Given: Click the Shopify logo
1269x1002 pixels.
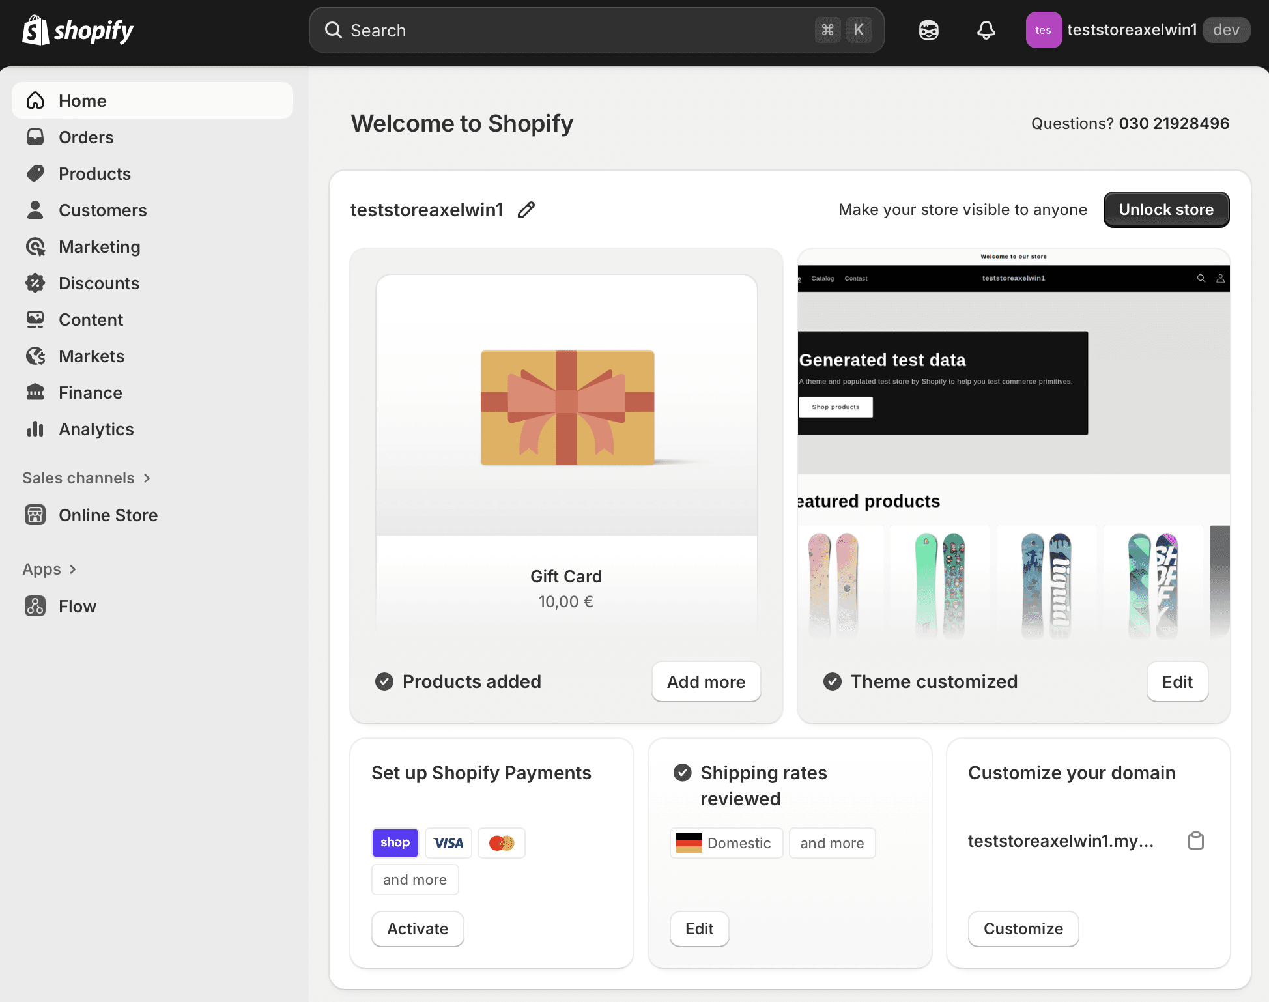Looking at the screenshot, I should click(x=78, y=30).
